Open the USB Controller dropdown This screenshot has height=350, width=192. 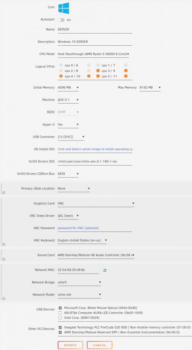pyautogui.click(x=71, y=137)
